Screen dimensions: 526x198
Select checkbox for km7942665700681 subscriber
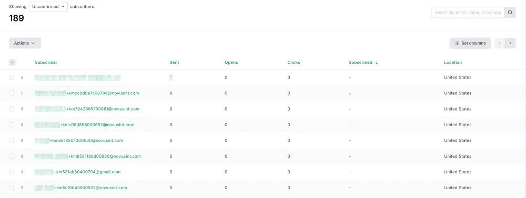[12, 109]
